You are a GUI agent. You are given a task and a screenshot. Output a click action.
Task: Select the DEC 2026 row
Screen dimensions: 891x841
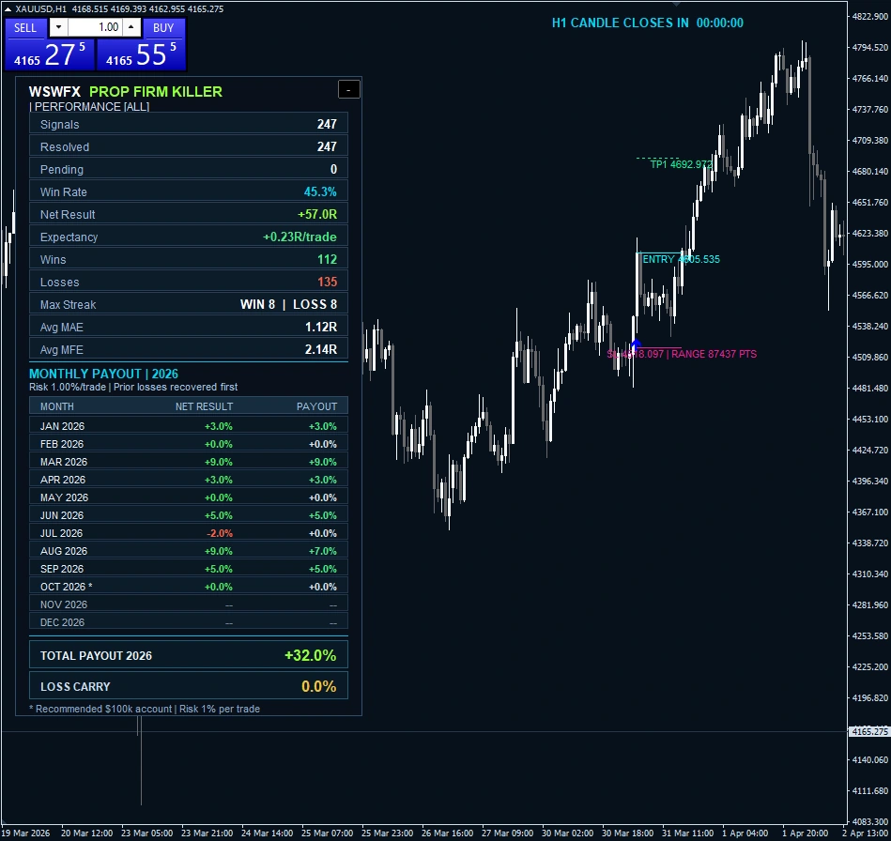189,622
